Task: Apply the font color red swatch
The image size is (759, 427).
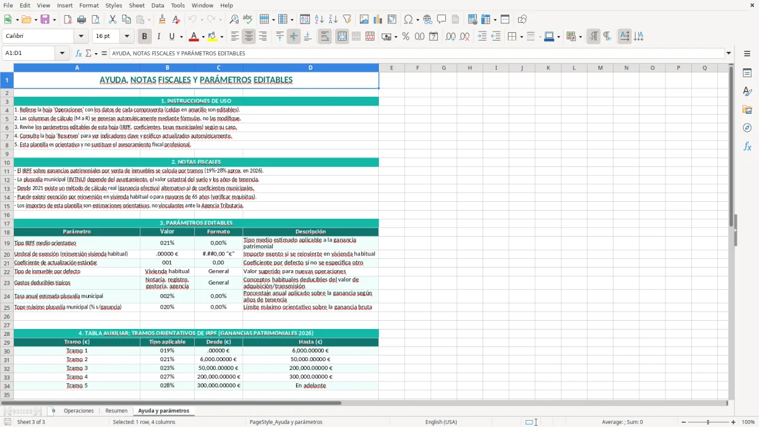Action: point(194,37)
